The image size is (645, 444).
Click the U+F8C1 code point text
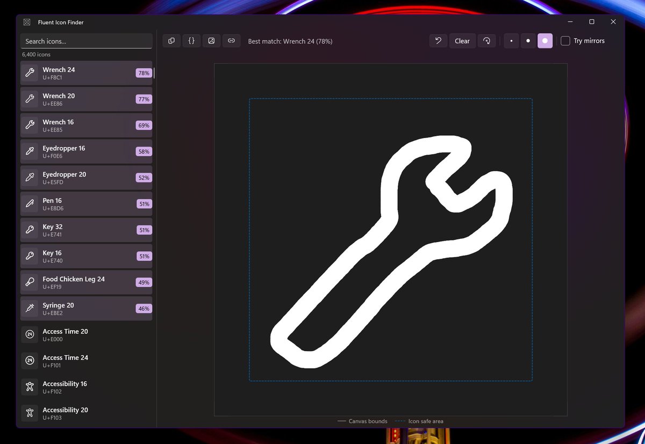click(x=53, y=77)
